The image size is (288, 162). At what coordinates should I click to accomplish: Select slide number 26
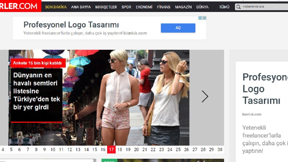pyautogui.click(x=186, y=150)
